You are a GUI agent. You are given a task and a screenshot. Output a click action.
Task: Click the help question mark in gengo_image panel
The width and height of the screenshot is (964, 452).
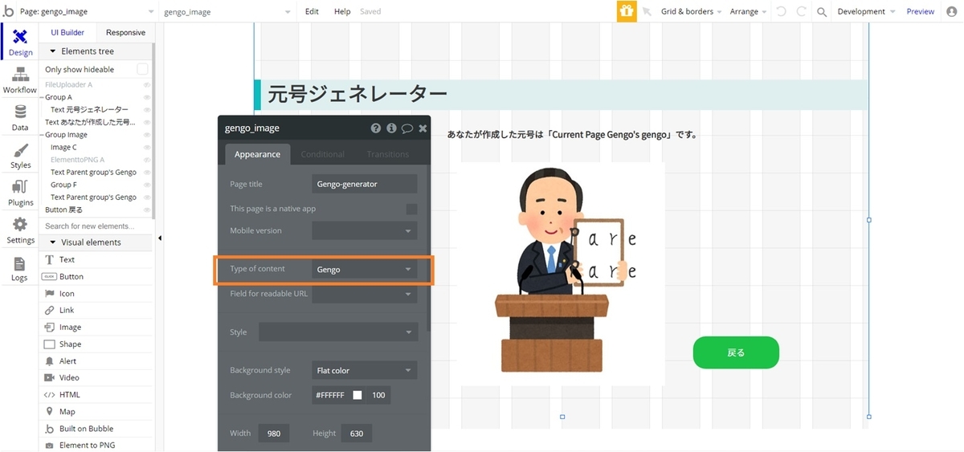[376, 128]
